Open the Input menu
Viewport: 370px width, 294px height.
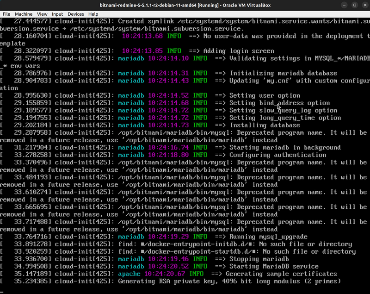click(58, 14)
